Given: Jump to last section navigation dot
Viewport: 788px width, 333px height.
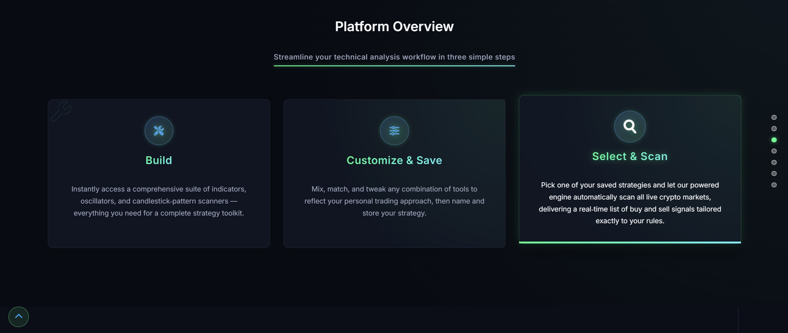Looking at the screenshot, I should point(774,185).
